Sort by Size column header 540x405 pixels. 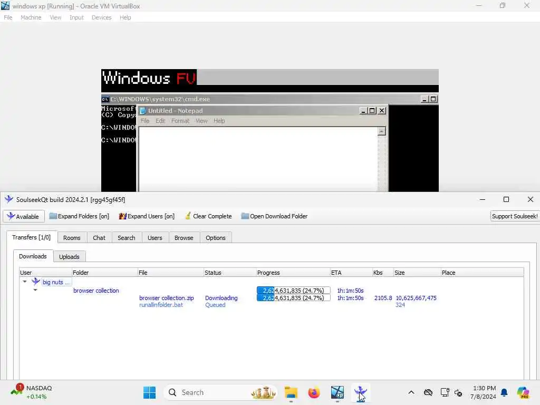[x=417, y=273]
